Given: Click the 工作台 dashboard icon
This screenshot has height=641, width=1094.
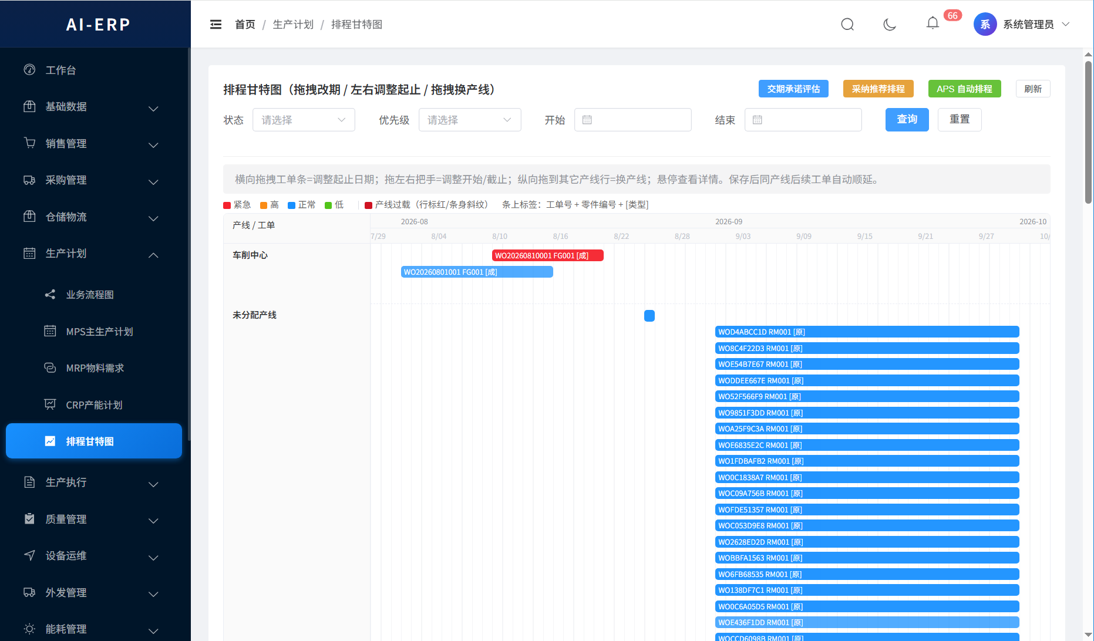Looking at the screenshot, I should (x=29, y=70).
